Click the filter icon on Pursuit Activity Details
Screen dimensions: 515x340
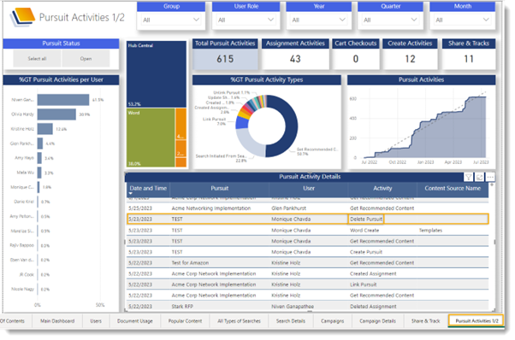(468, 178)
